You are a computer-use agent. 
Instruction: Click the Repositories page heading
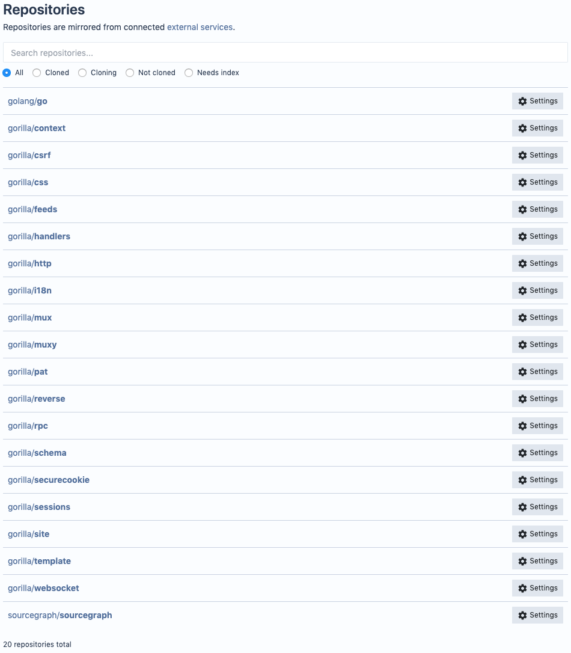[44, 10]
